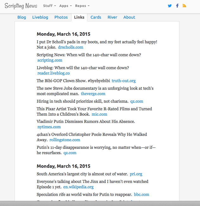Screen dimensions: 200x206
Task: Click the first Monday, March 16, 2015 heading
Action: tap(64, 34)
